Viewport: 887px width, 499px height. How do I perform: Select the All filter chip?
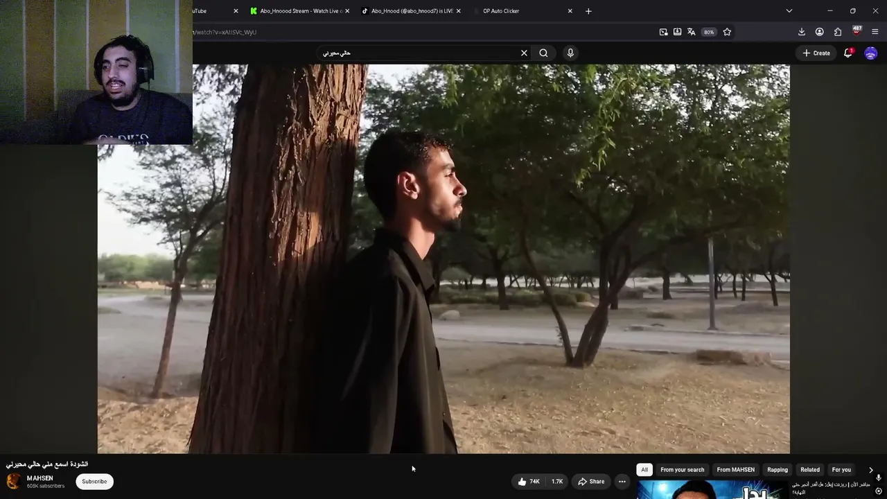644,470
